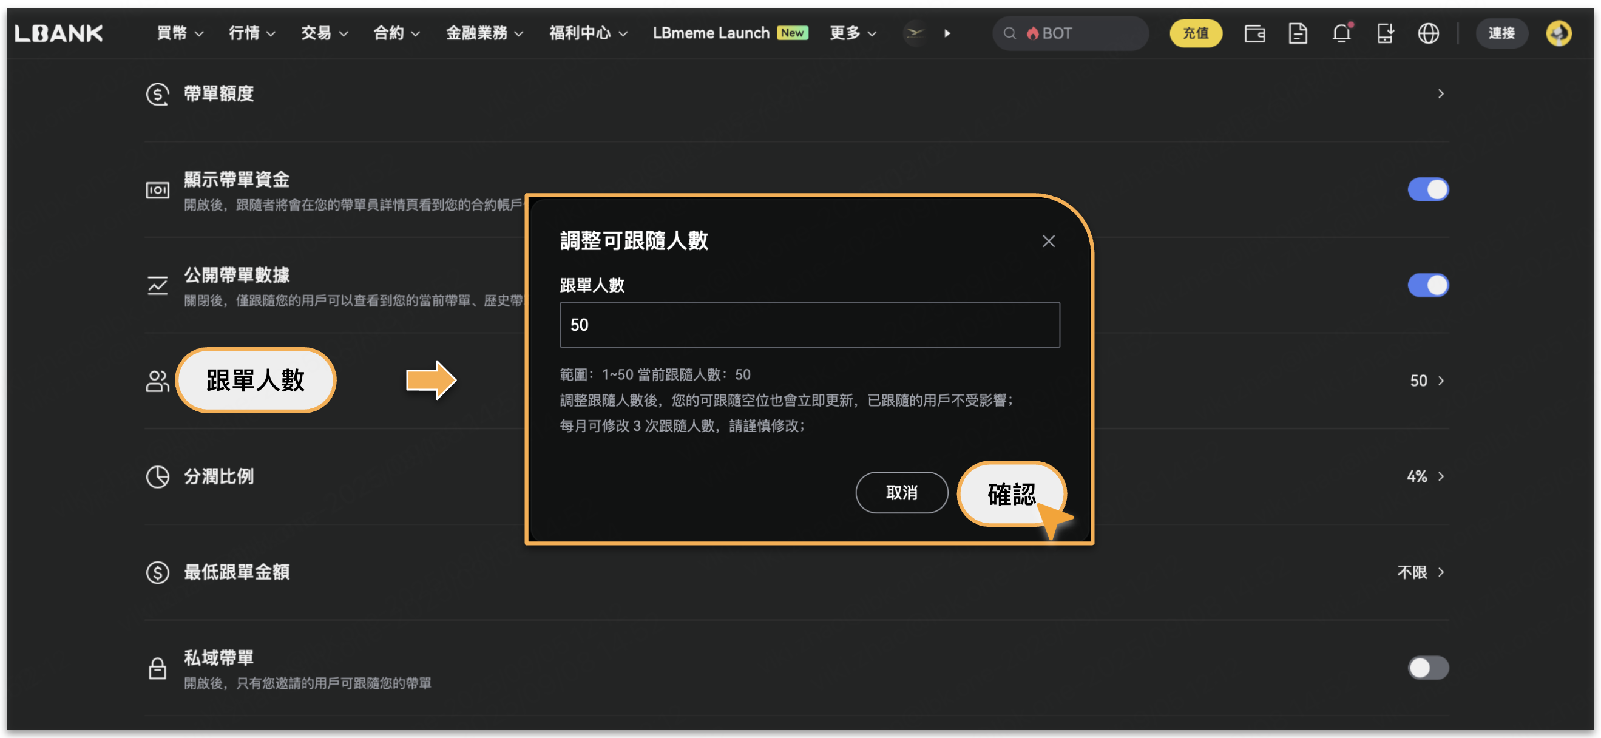This screenshot has width=1601, height=738.
Task: Click the search magnifier icon
Action: pyautogui.click(x=1010, y=33)
